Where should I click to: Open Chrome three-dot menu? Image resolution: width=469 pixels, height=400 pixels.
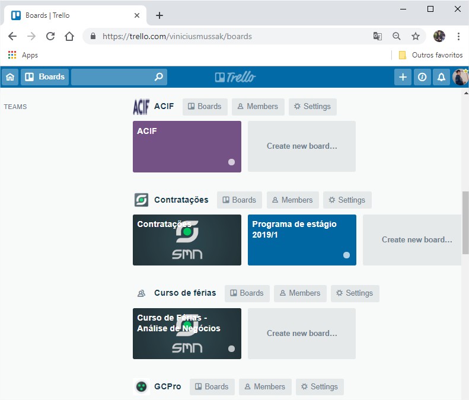[x=458, y=36]
